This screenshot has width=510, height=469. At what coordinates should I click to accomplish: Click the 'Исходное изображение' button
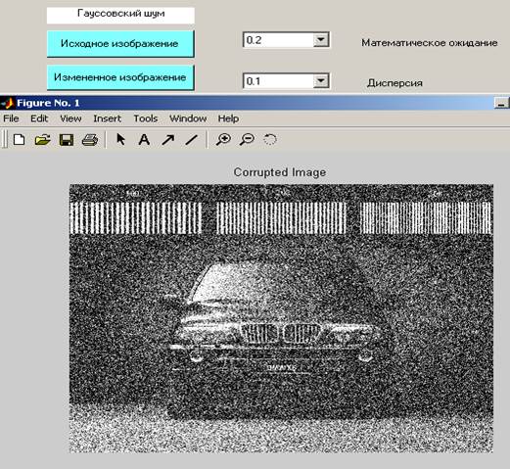pyautogui.click(x=120, y=44)
